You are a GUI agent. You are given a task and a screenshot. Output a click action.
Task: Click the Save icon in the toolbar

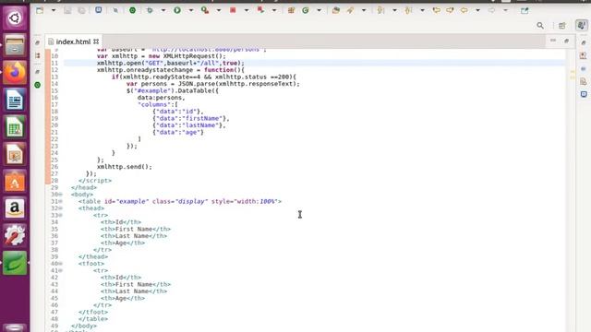tap(67, 10)
